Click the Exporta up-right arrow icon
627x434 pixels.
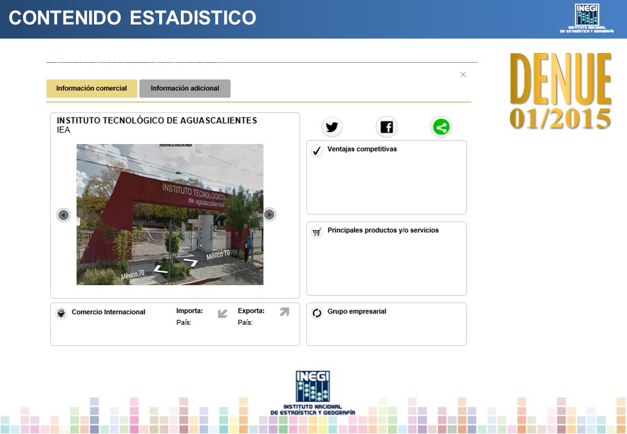click(x=285, y=312)
